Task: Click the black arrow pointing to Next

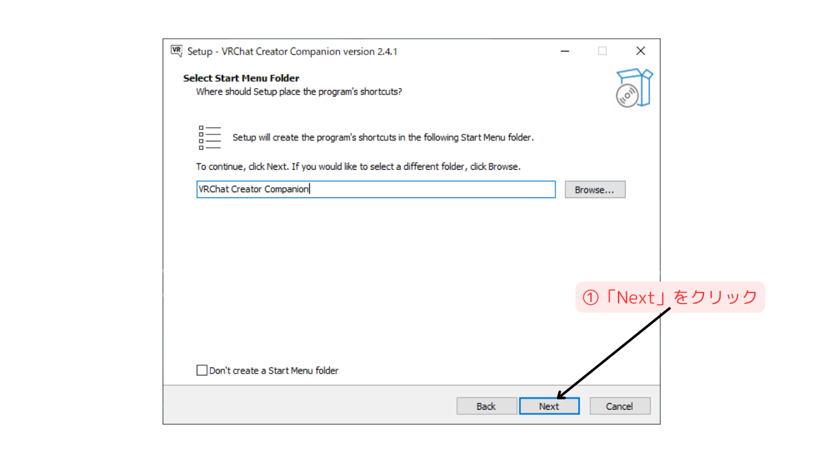Action: tap(614, 354)
